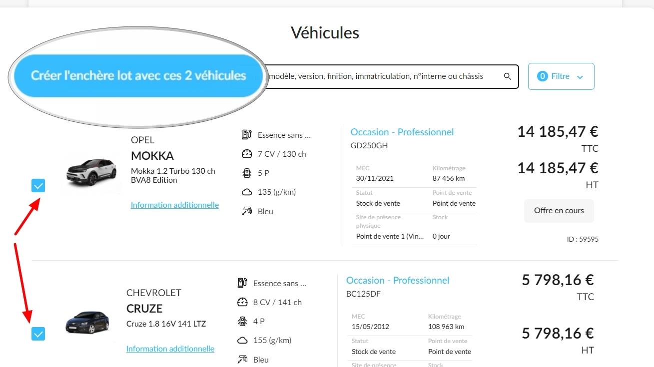Click the Mokka 1.2 Turbo version text

pos(173,175)
